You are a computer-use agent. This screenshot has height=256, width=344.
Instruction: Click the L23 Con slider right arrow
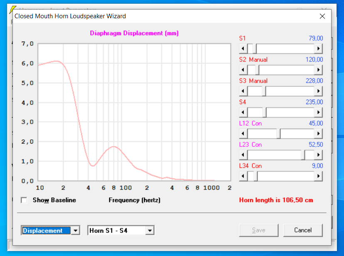pos(318,155)
